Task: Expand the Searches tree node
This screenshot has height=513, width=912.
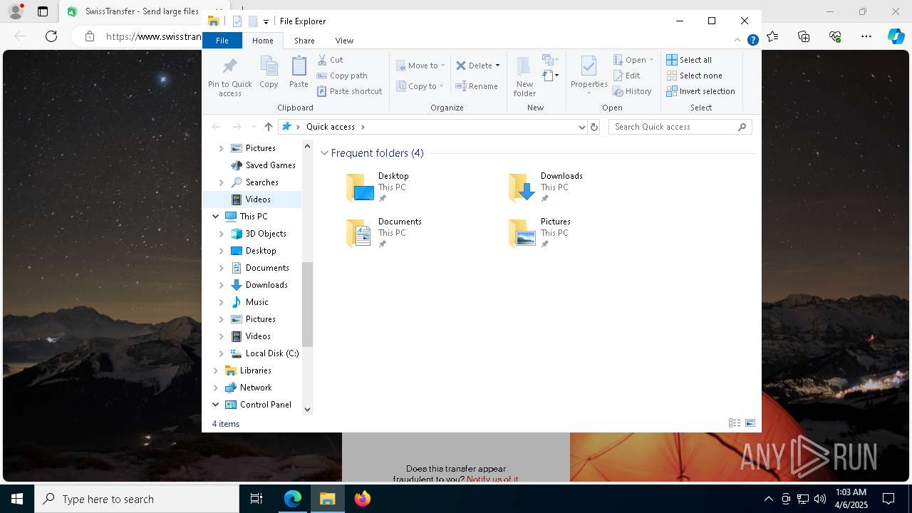Action: pos(221,182)
